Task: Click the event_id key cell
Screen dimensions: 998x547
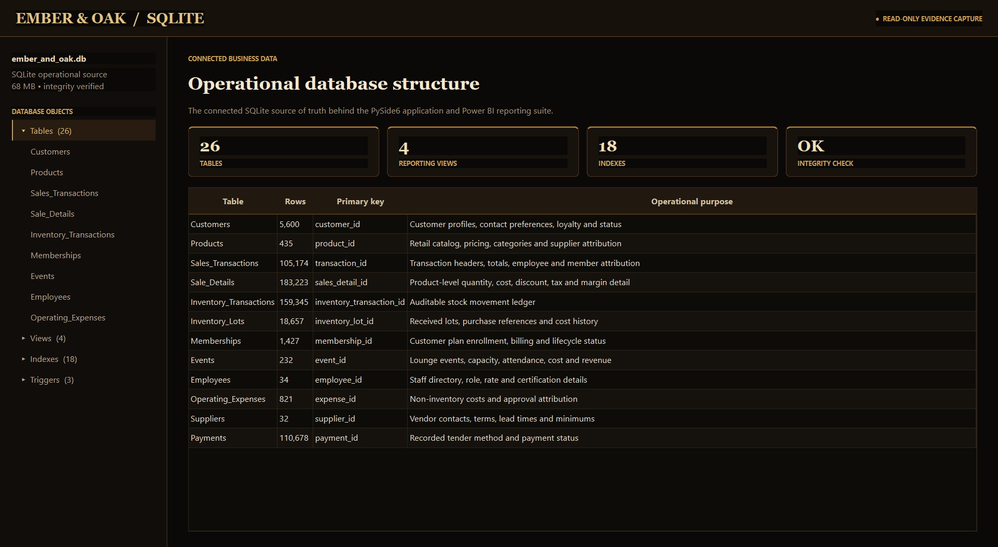Action: tap(360, 360)
